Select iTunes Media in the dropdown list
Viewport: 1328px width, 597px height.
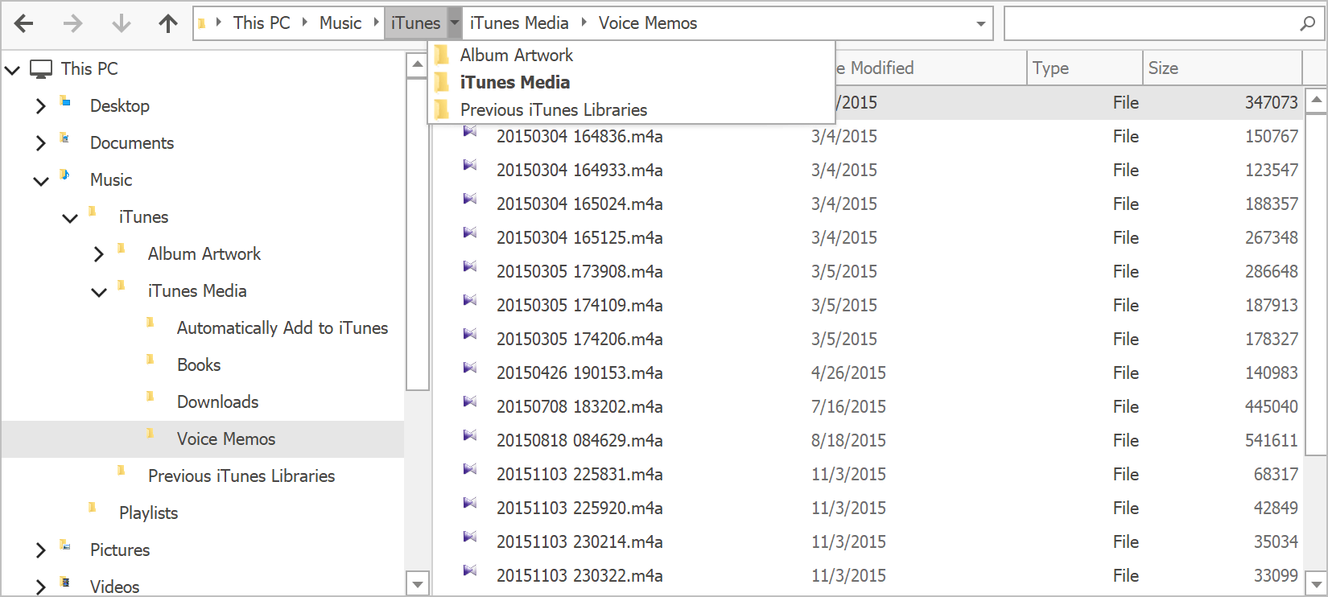(x=514, y=82)
